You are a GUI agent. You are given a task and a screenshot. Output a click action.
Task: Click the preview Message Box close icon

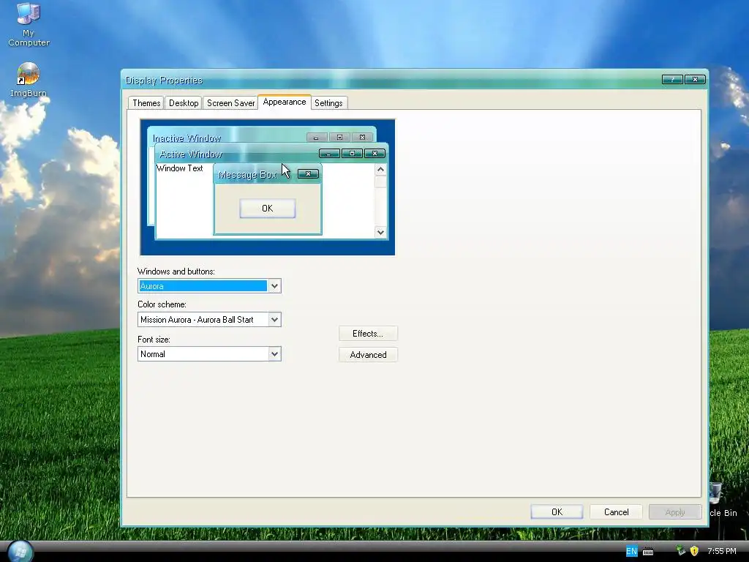coord(308,174)
